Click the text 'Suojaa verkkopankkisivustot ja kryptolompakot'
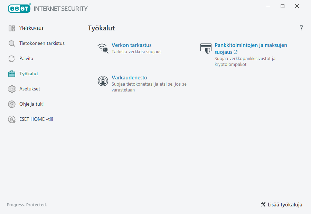311x214 pixels. coord(245,61)
